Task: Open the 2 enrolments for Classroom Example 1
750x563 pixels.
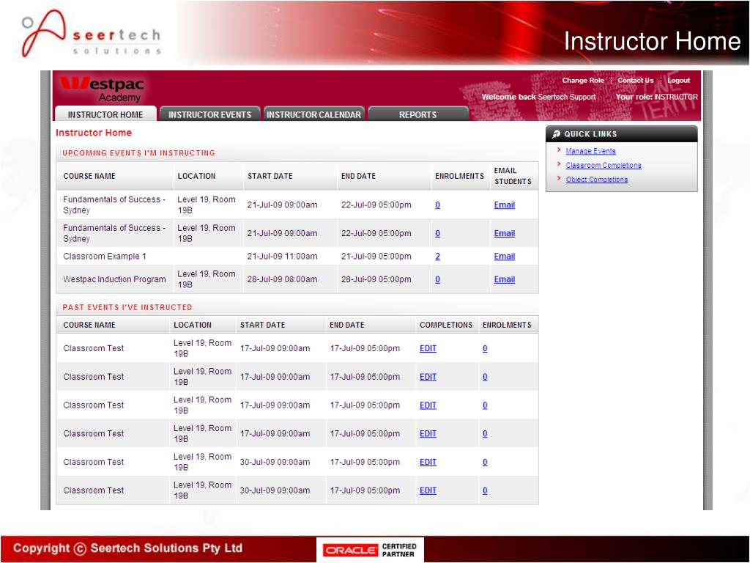Action: pos(438,256)
